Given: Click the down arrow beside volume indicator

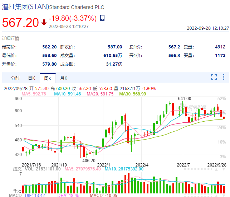Looking at the screenshot, I should point(224,169).
